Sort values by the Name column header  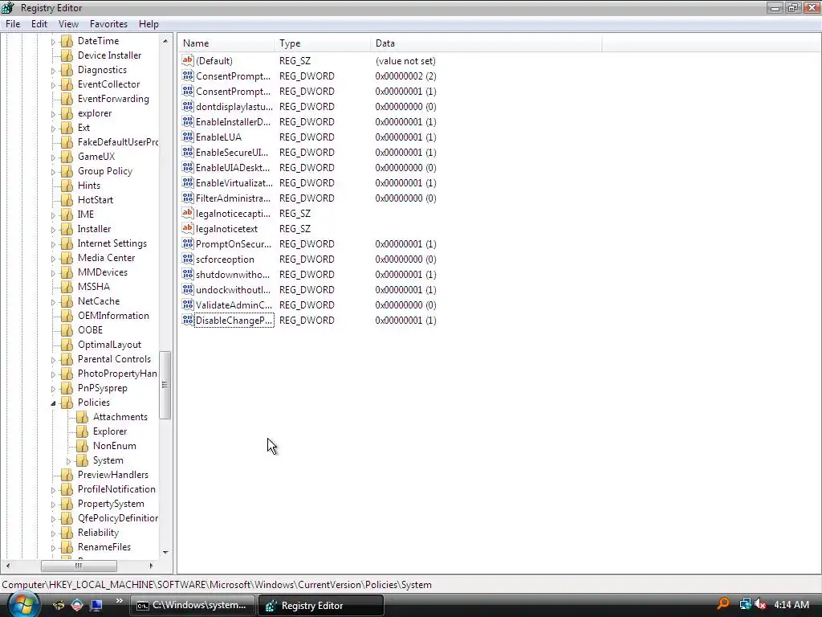226,43
